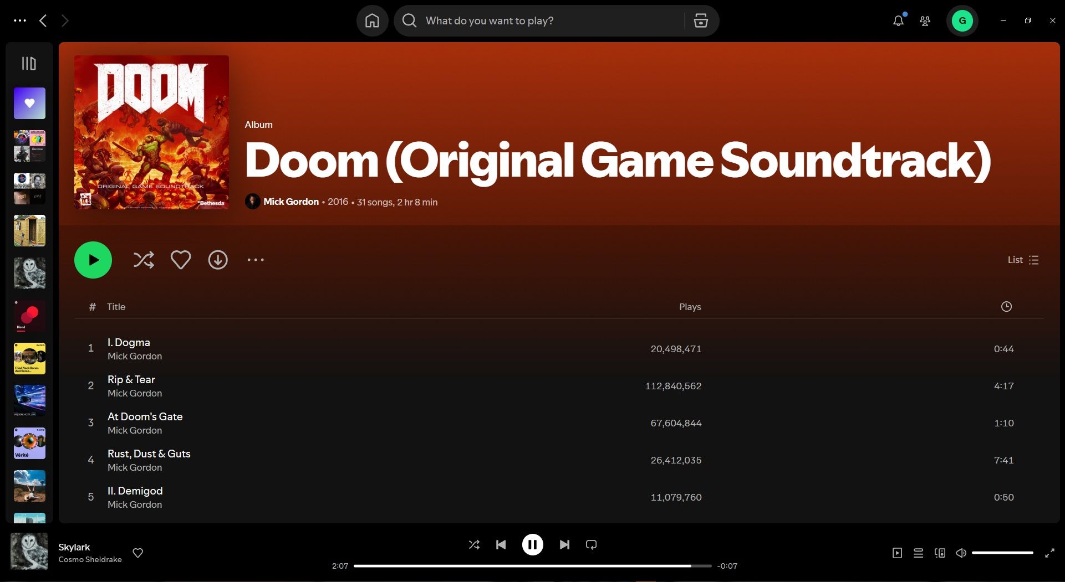
Task: Open Mick Gordon under II. Demigod
Action: click(135, 504)
